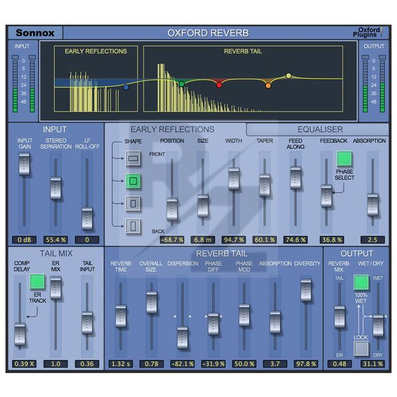Image resolution: width=397 pixels, height=397 pixels.
Task: Select the tall narrow room shape
Action: coord(133,226)
